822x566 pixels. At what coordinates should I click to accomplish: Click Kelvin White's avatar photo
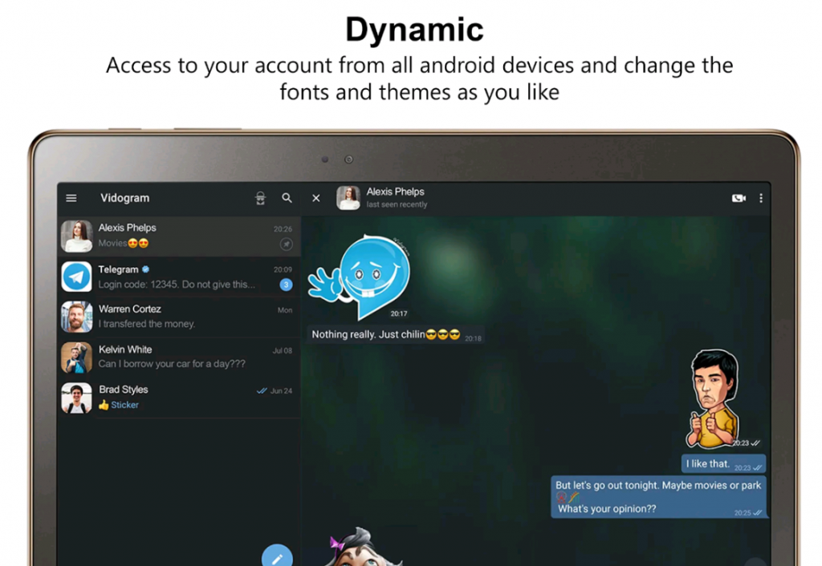76,358
